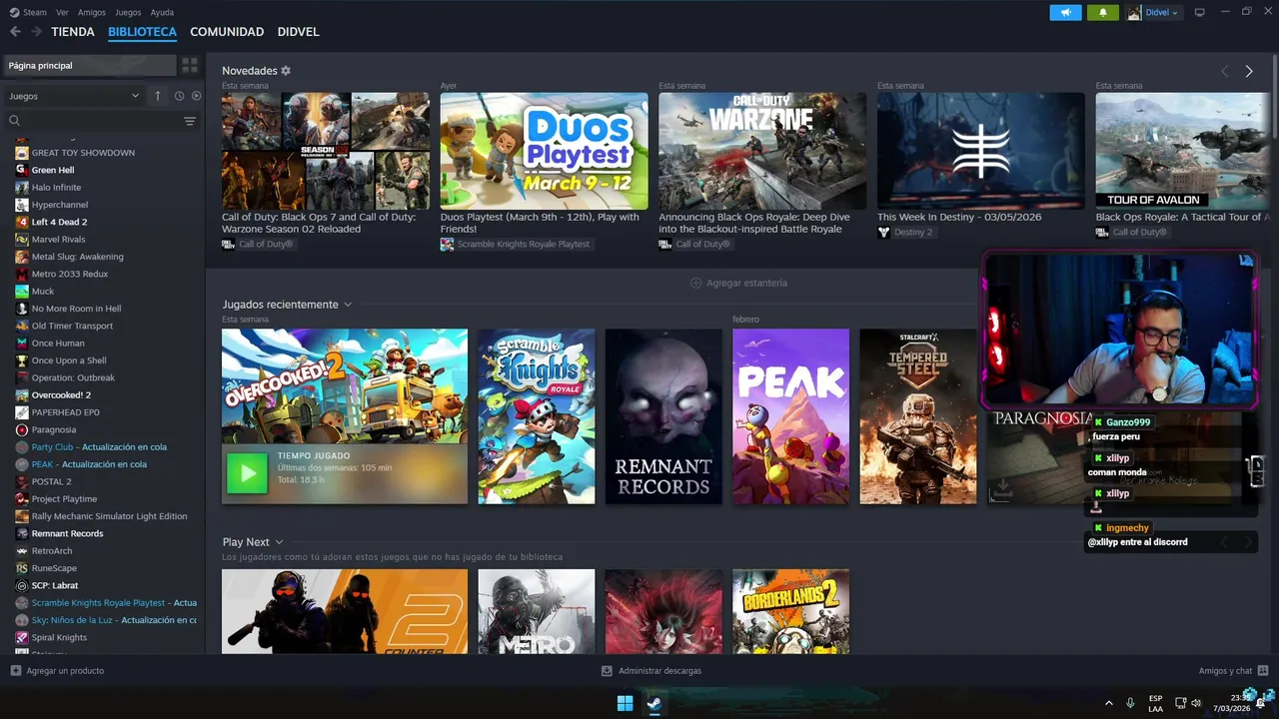
Task: Go back with the left arrow navigation icon
Action: pyautogui.click(x=15, y=32)
